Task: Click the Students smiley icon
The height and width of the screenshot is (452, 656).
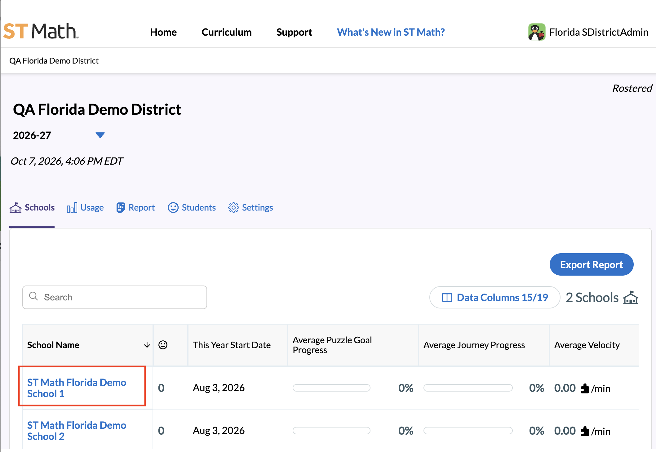Action: pos(173,208)
